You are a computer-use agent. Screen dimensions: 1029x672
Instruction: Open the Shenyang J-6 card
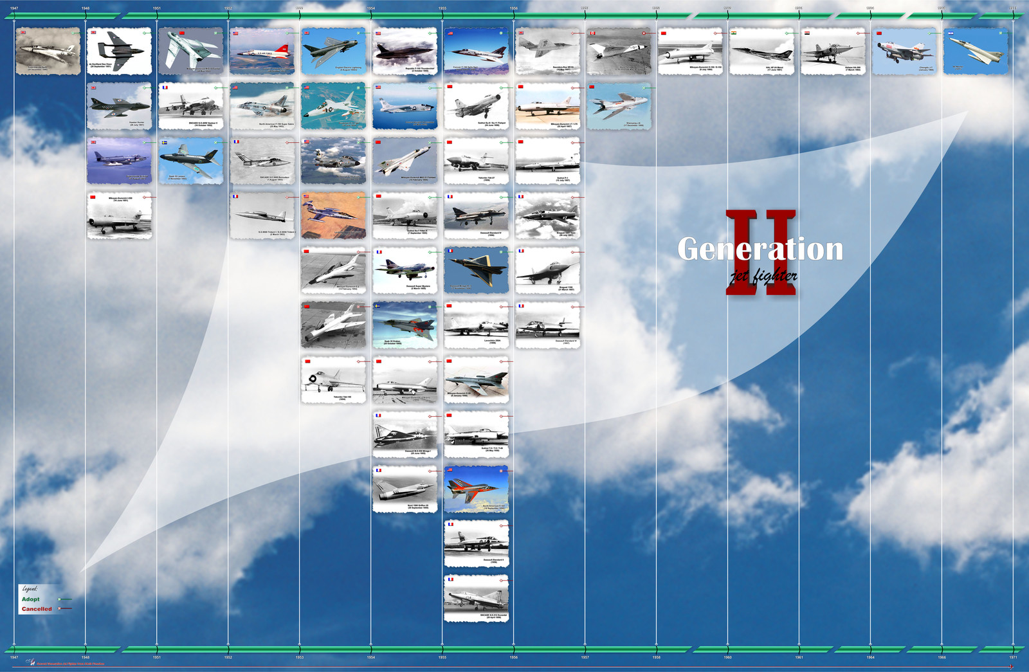click(x=619, y=106)
